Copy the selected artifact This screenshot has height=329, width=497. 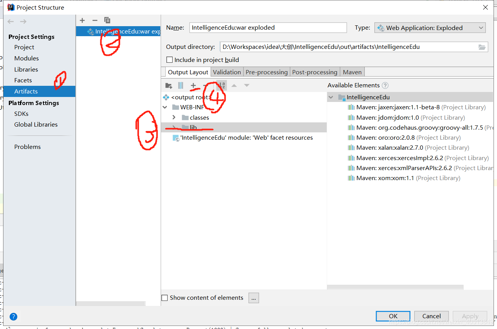click(x=107, y=20)
